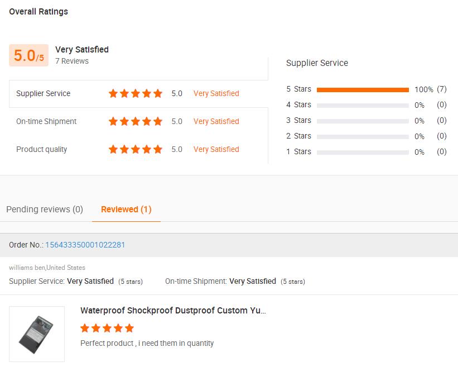The image size is (458, 371).
Task: Click the Supplier Service star rating icons
Action: point(135,93)
